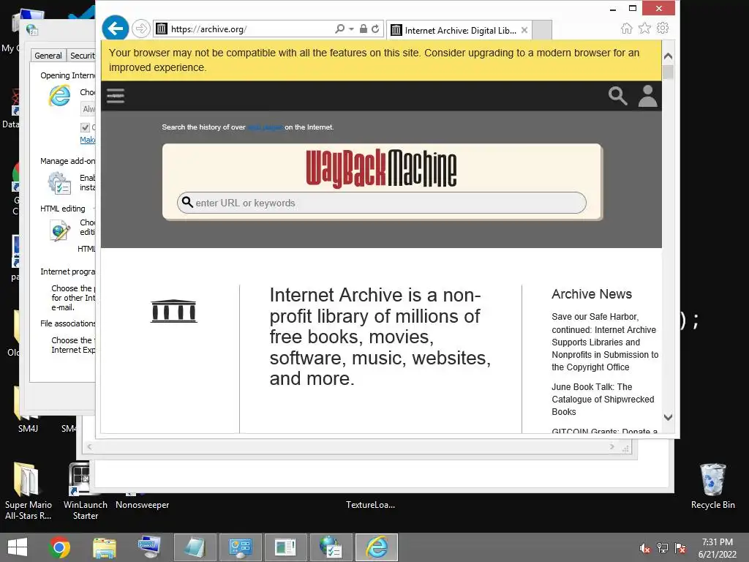Screen dimensions: 749x562
Task: Open 'June Book Talk: The Catalogue of Shipwrecked Books' link
Action: click(x=603, y=399)
